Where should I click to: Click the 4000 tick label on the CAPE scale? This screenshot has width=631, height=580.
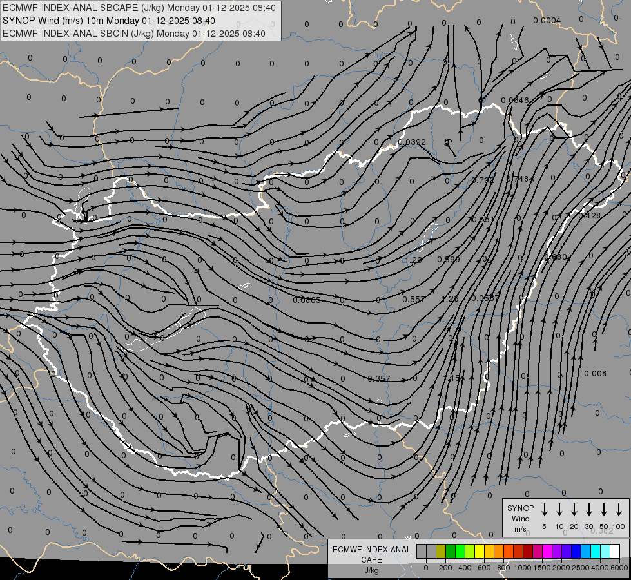coord(600,568)
